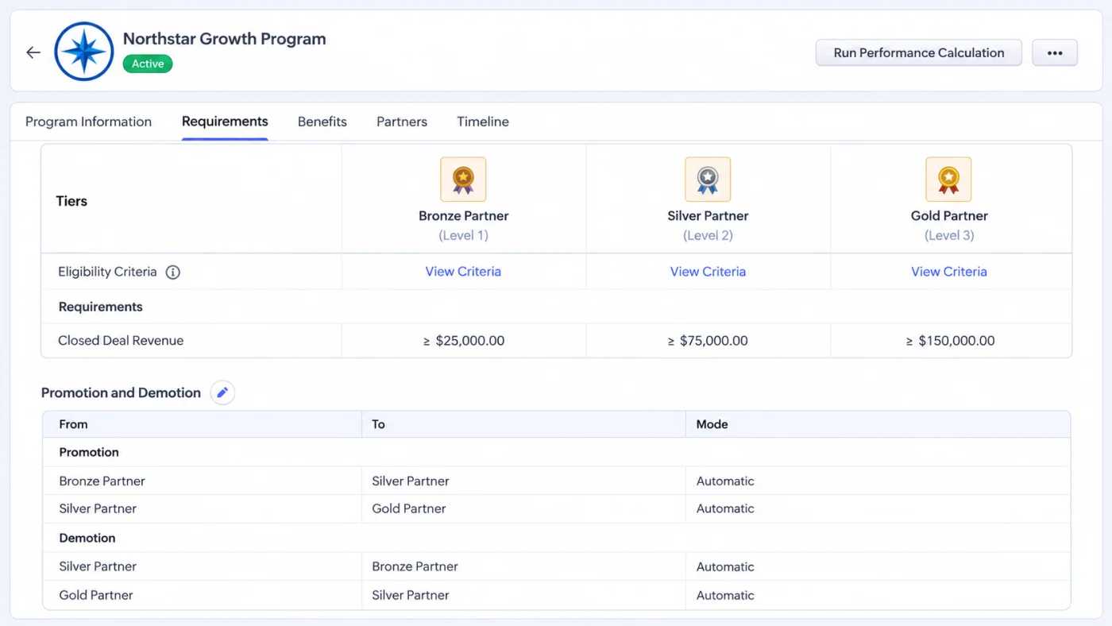Select the ≥ $150,000.00 revenue value
The height and width of the screenshot is (626, 1112).
click(950, 341)
